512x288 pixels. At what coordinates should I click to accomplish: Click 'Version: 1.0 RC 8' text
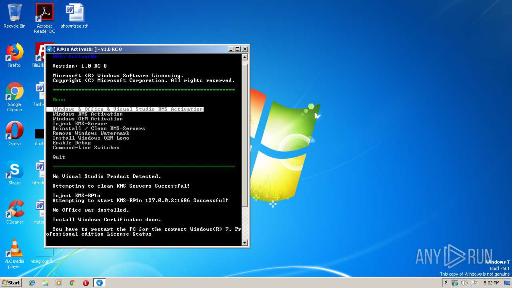80,66
